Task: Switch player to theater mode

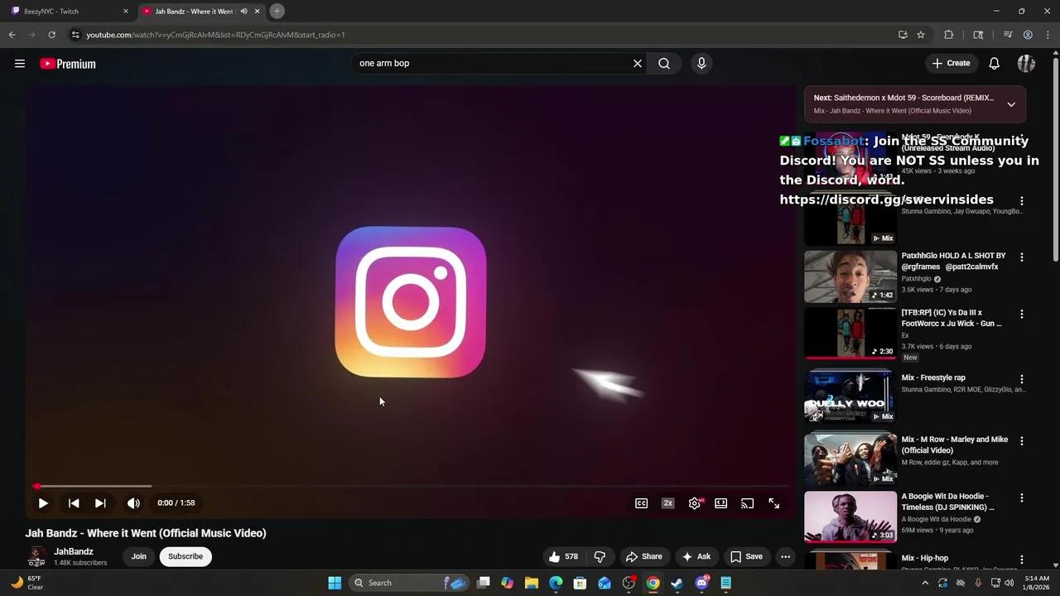Action: (x=721, y=502)
